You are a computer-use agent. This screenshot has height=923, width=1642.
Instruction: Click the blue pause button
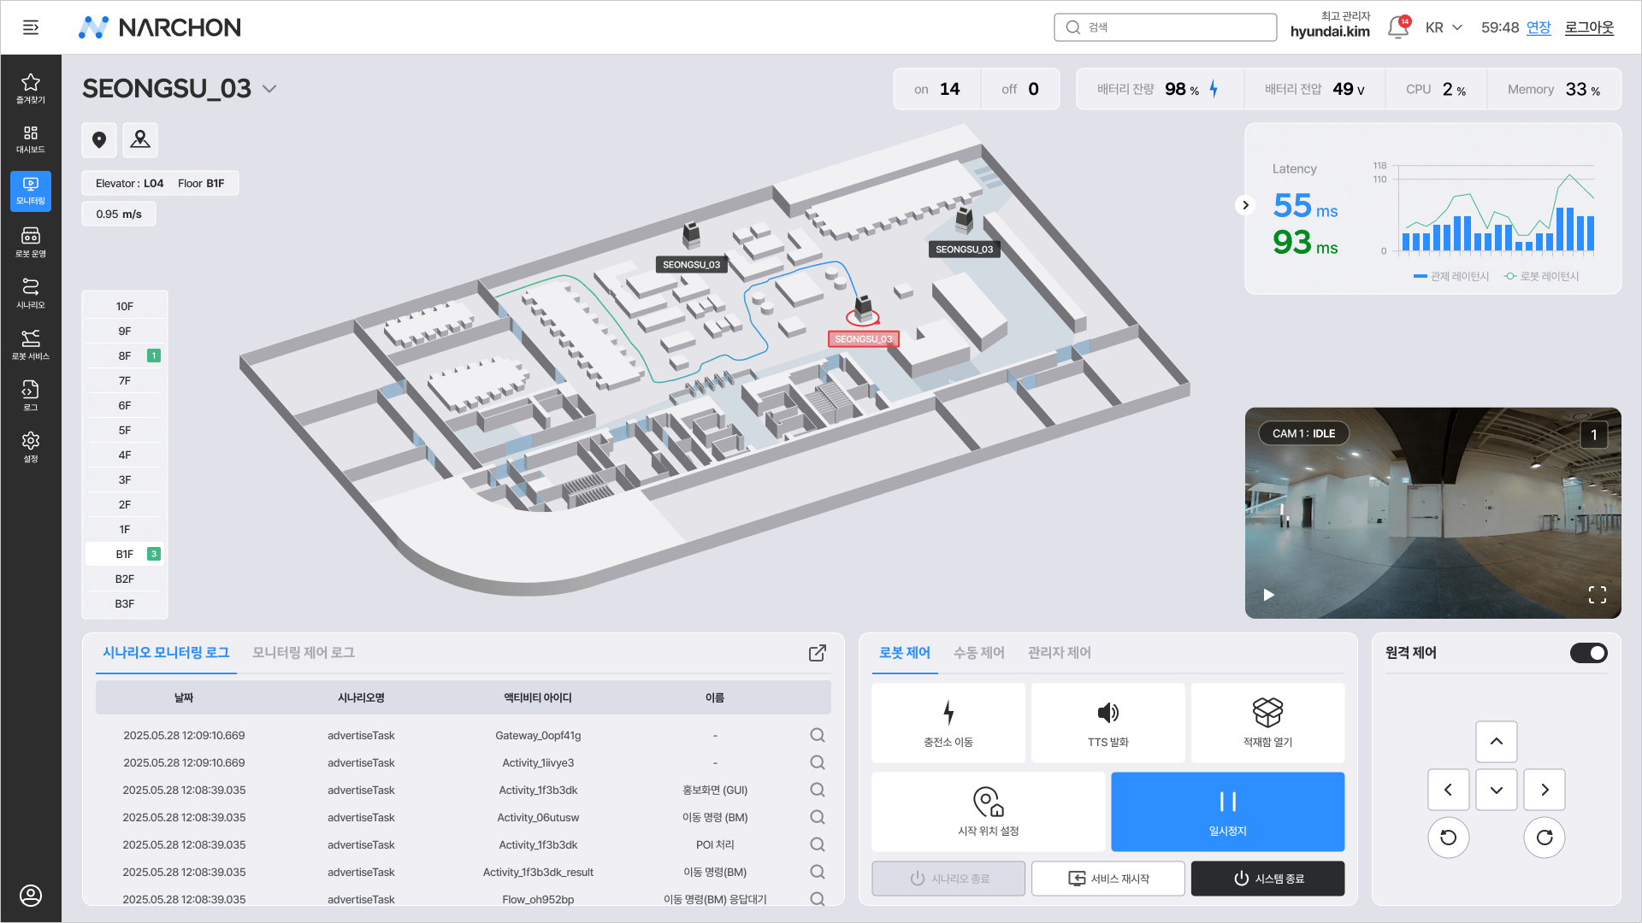(x=1228, y=812)
